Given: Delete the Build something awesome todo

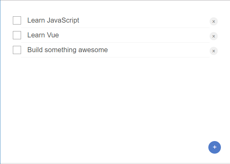Looking at the screenshot, I should tap(213, 51).
